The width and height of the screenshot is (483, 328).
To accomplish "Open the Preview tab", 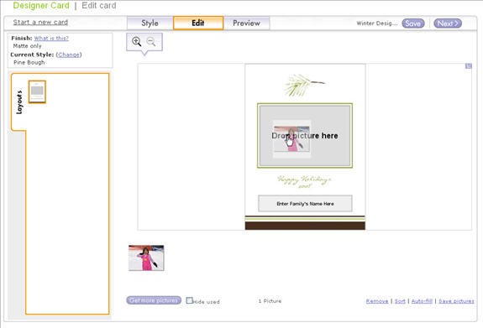I will pyautogui.click(x=246, y=23).
